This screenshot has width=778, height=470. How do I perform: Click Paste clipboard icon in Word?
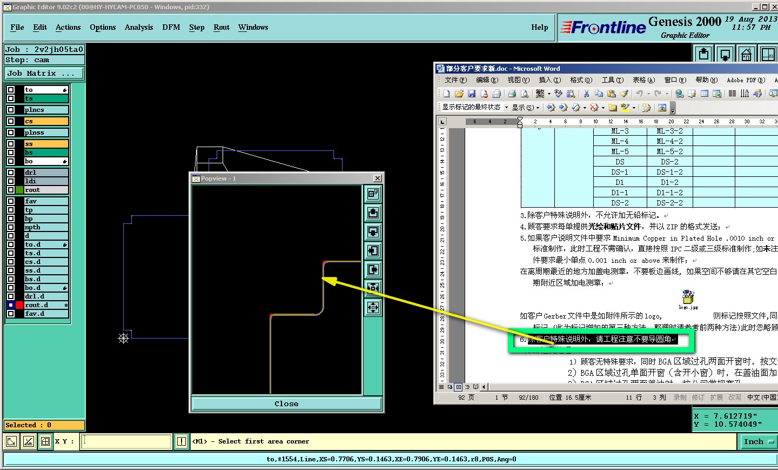tap(611, 94)
